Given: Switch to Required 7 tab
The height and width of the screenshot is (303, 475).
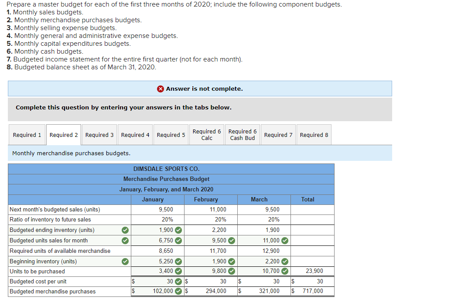Looking at the screenshot, I should [x=278, y=135].
